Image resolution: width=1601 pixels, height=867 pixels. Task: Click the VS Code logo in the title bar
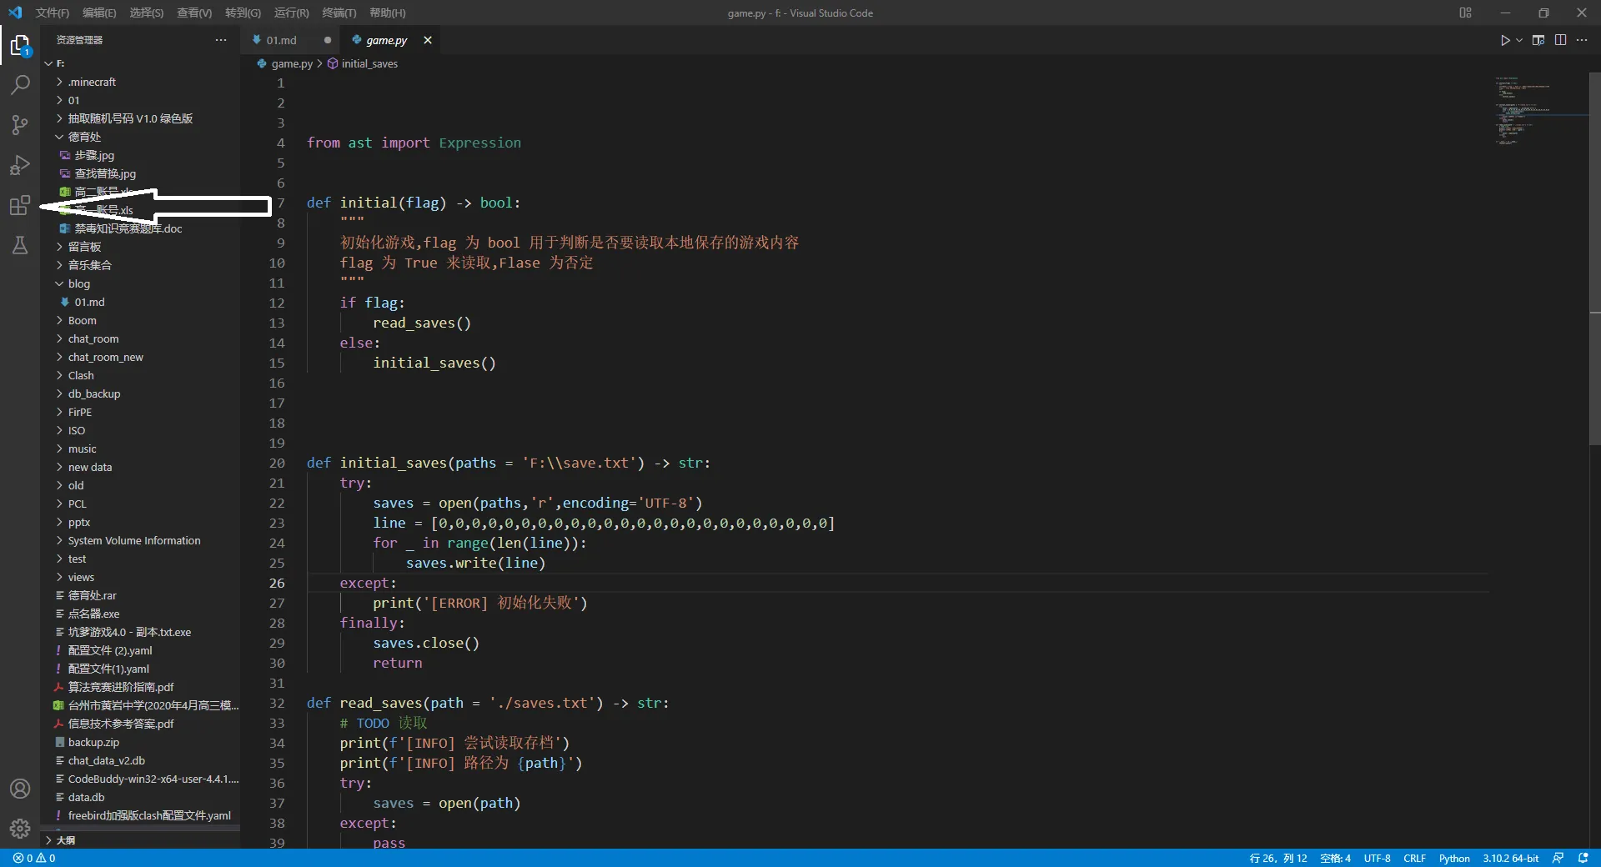[15, 13]
